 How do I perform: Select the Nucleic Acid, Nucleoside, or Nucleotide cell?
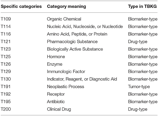[x=85, y=27]
